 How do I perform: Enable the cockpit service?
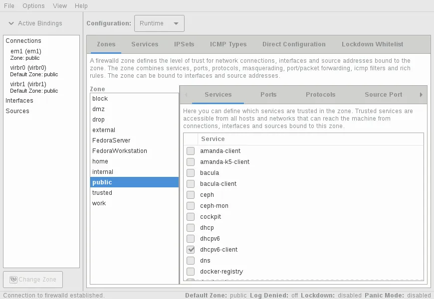point(190,217)
